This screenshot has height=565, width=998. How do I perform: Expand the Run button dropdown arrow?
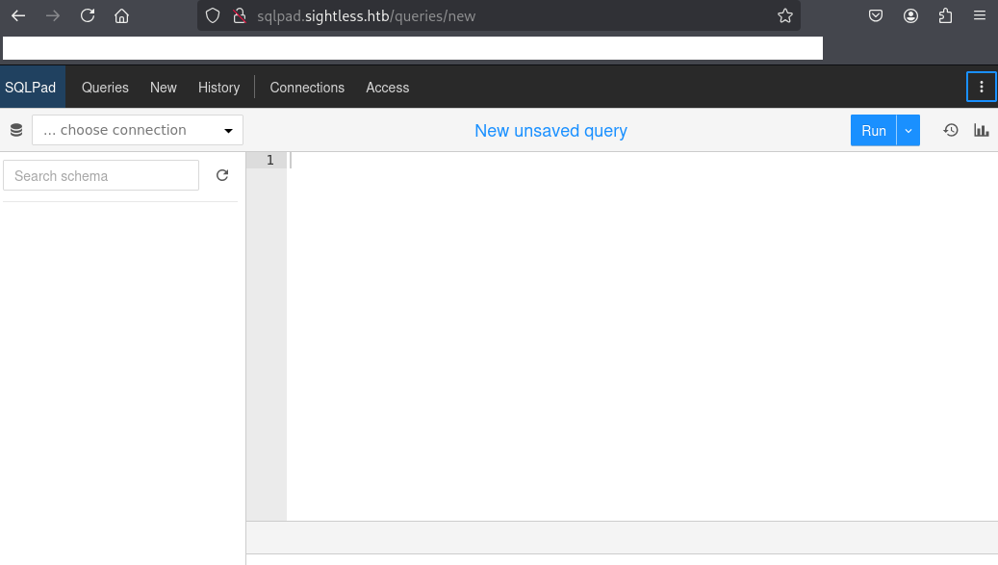tap(908, 130)
